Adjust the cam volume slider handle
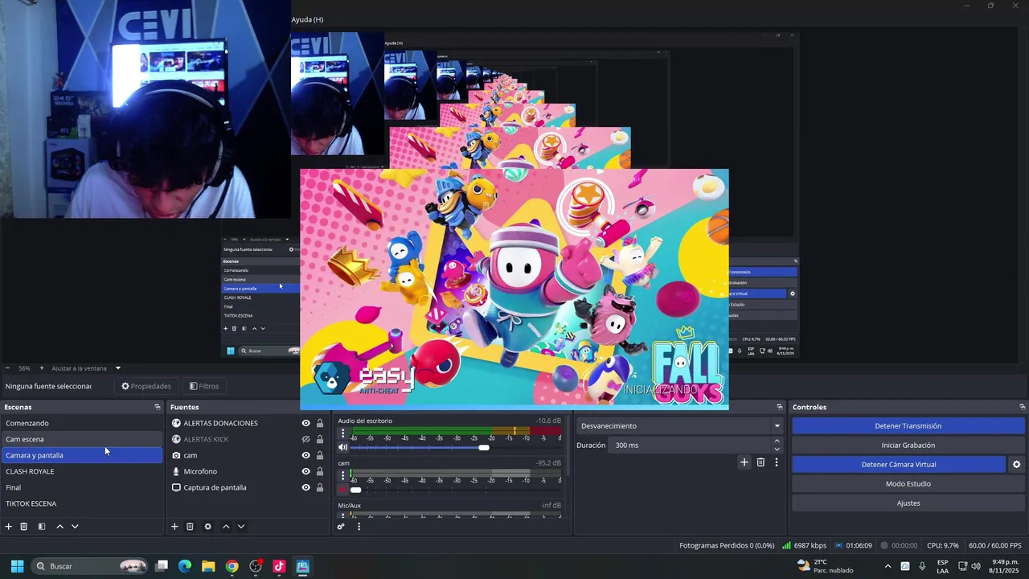 click(355, 490)
